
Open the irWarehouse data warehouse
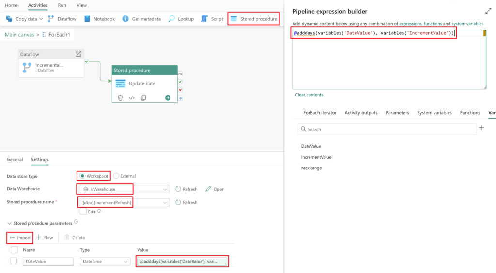pos(215,189)
